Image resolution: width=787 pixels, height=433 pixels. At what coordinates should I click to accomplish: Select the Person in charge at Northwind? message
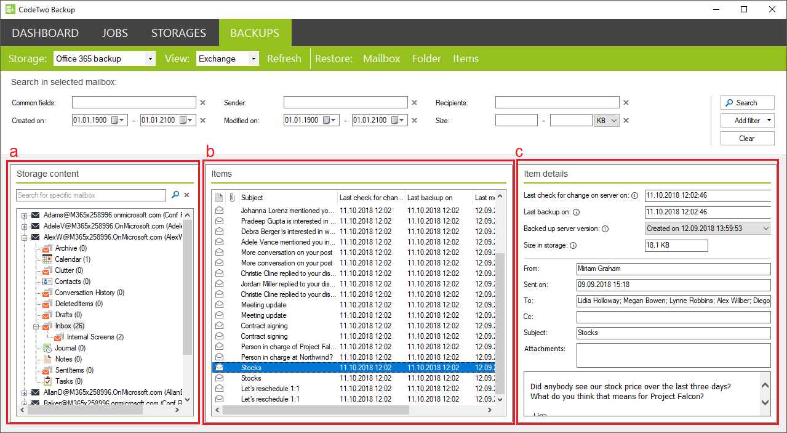tap(354, 357)
